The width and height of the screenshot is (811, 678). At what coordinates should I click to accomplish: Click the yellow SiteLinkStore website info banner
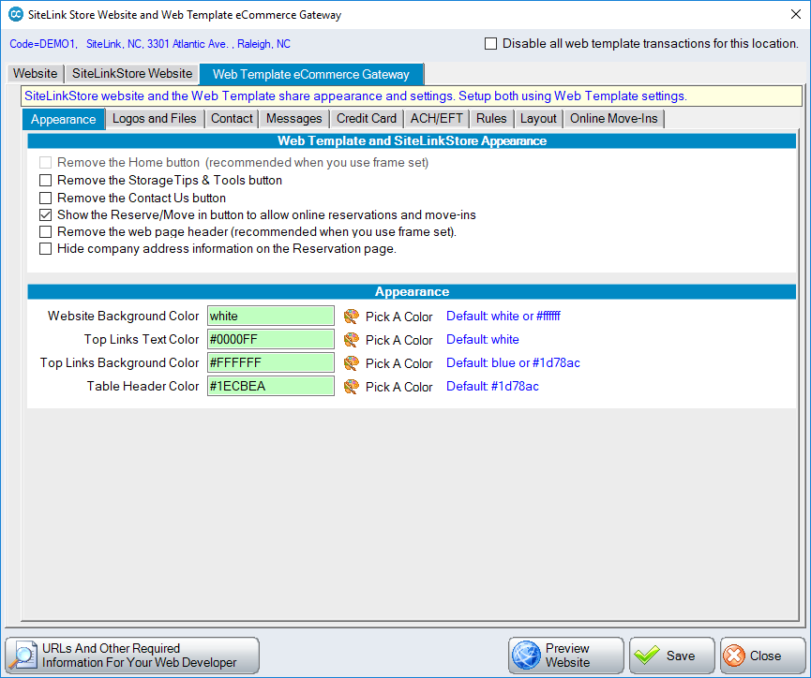tap(412, 96)
